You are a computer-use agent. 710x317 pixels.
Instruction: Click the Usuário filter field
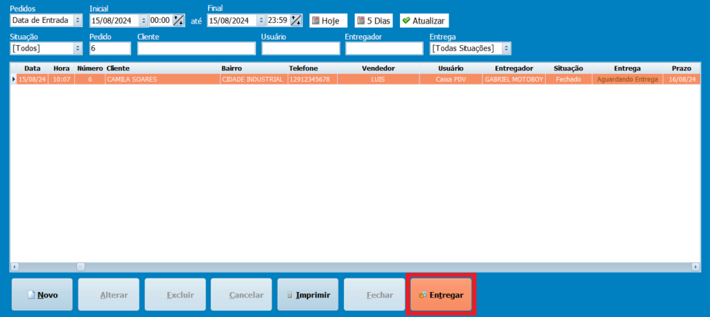(x=300, y=48)
